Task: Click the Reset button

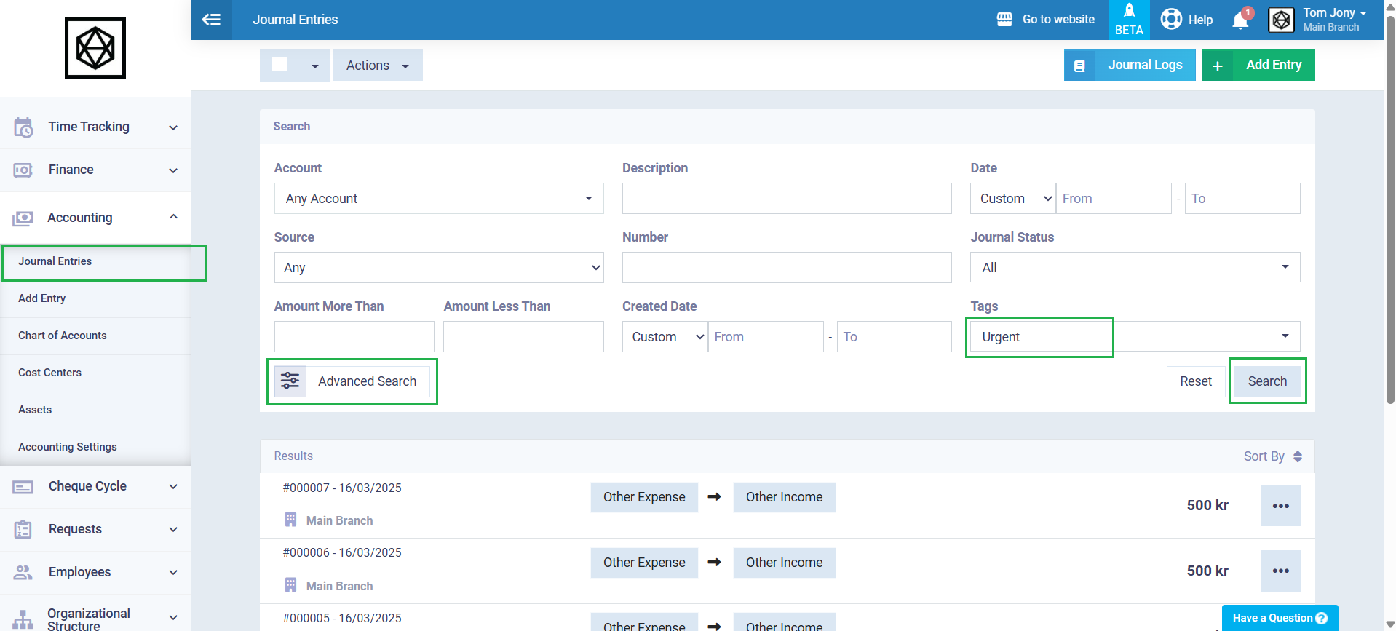Action: pyautogui.click(x=1196, y=381)
